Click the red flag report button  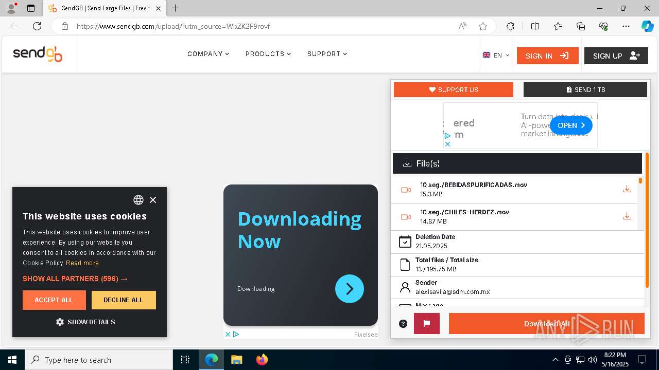(427, 324)
